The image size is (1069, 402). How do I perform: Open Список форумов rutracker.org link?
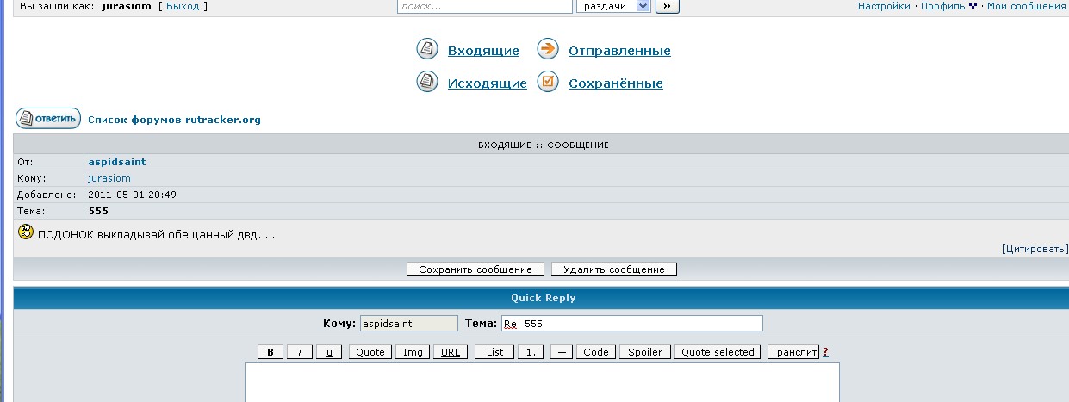click(174, 120)
